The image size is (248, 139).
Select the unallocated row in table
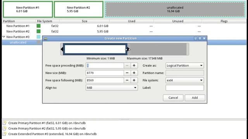[x=22, y=42]
